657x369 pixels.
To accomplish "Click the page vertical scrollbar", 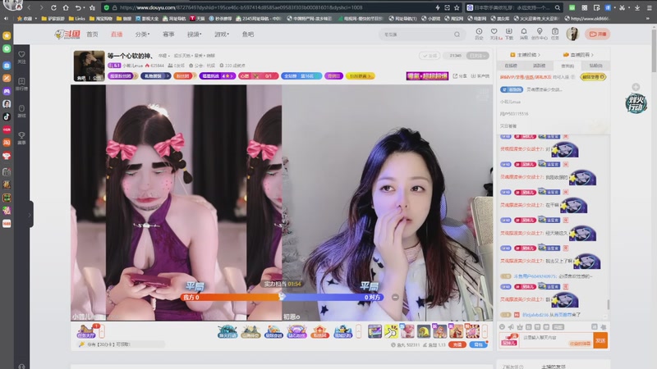I will (654, 50).
